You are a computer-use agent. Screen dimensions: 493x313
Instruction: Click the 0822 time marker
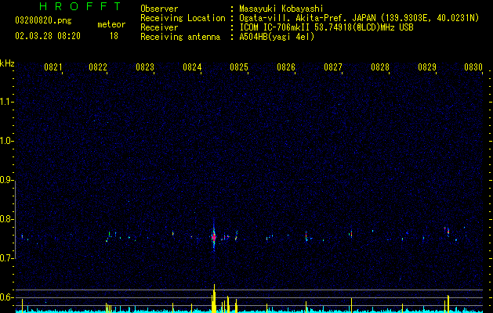click(98, 67)
